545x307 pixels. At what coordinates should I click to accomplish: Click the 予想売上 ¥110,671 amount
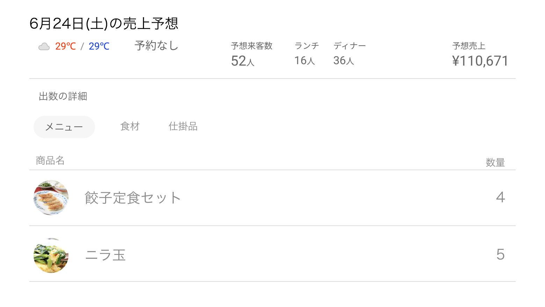(480, 61)
